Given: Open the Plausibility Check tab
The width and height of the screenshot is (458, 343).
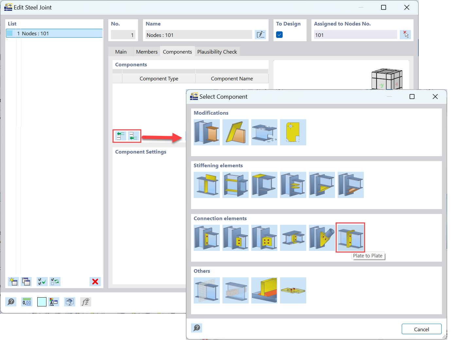Looking at the screenshot, I should click(217, 52).
